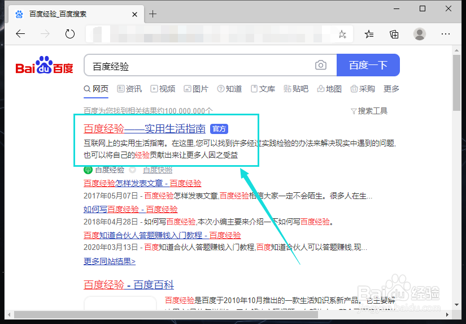Click the scroll up arrow
This screenshot has width=466, height=324.
coord(457,50)
